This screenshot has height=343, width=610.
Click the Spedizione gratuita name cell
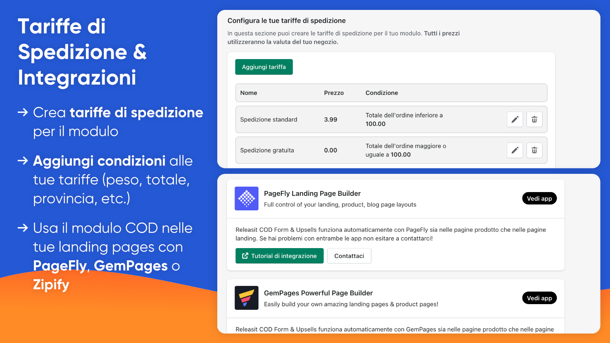coord(267,150)
